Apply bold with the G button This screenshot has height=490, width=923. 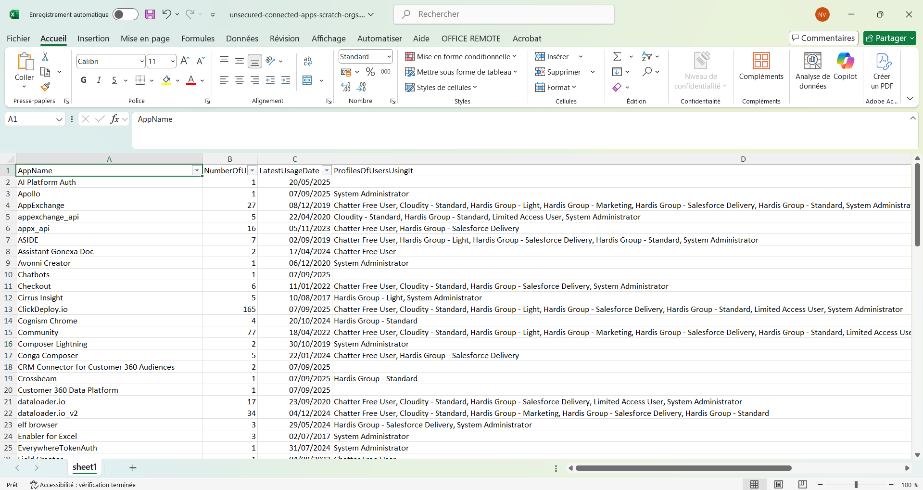click(x=84, y=80)
